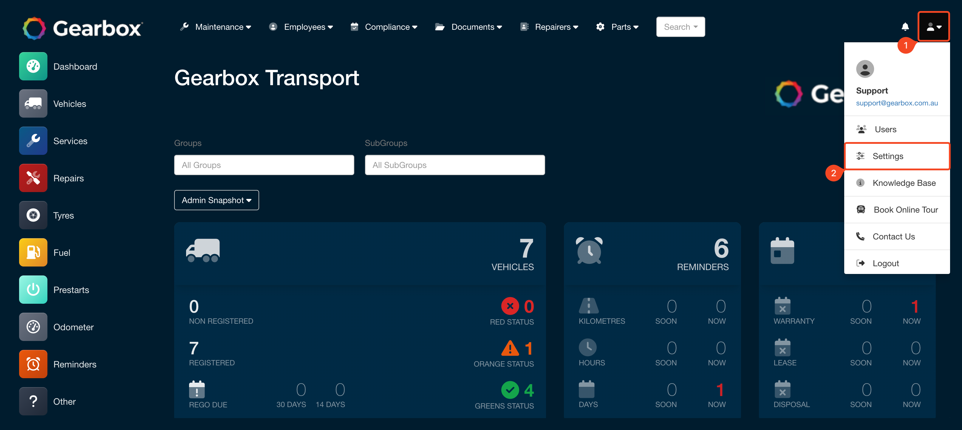962x430 pixels.
Task: Open the Services wrench icon in sidebar
Action: pos(33,141)
